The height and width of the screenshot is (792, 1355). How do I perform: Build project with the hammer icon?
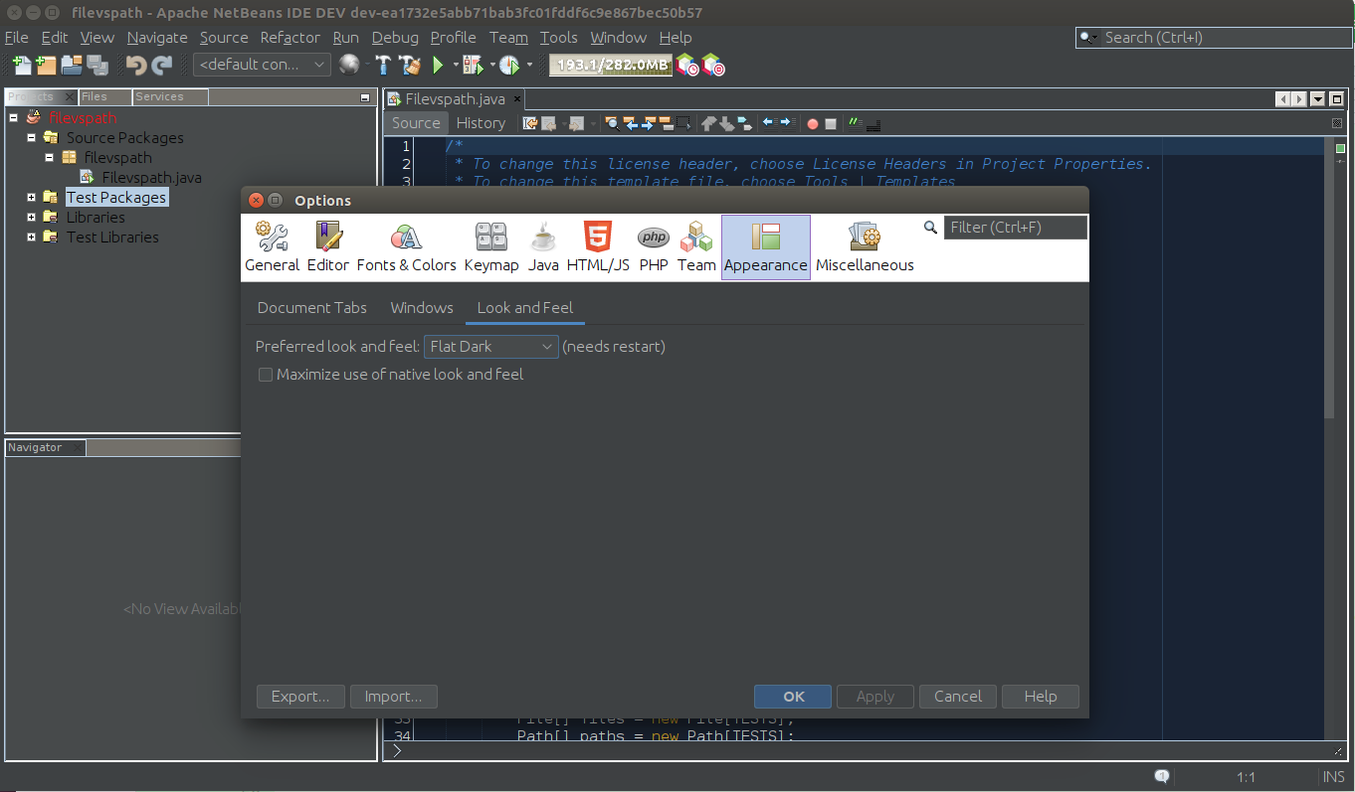coord(384,66)
